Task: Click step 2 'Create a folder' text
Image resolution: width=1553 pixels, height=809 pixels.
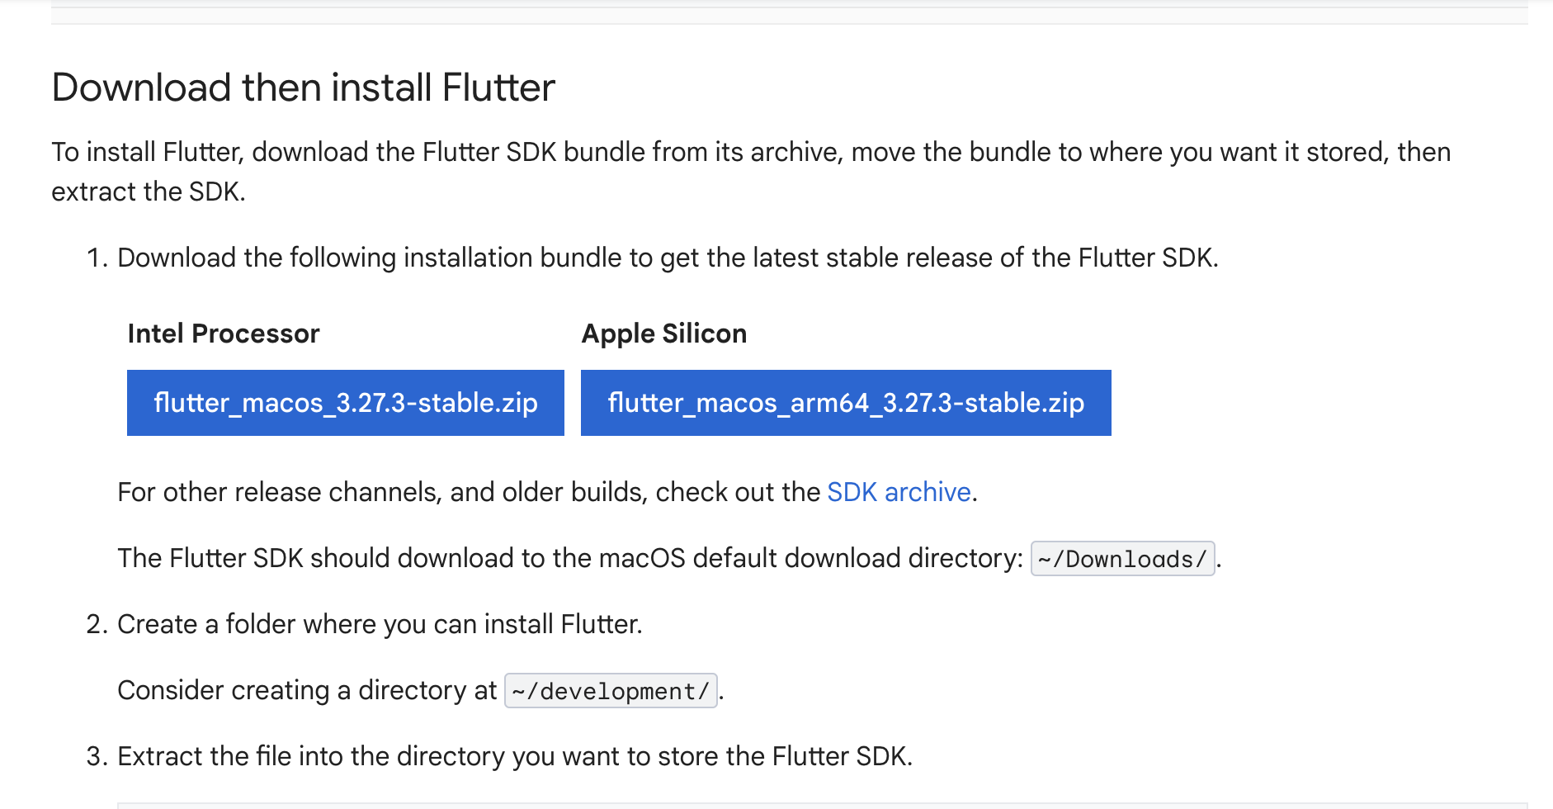Action: coord(380,624)
